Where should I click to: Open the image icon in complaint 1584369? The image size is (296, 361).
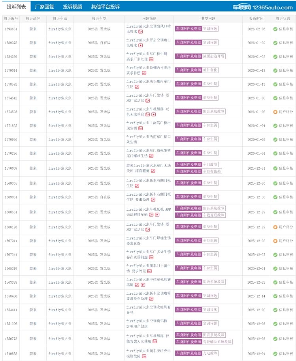pyautogui.click(x=151, y=60)
